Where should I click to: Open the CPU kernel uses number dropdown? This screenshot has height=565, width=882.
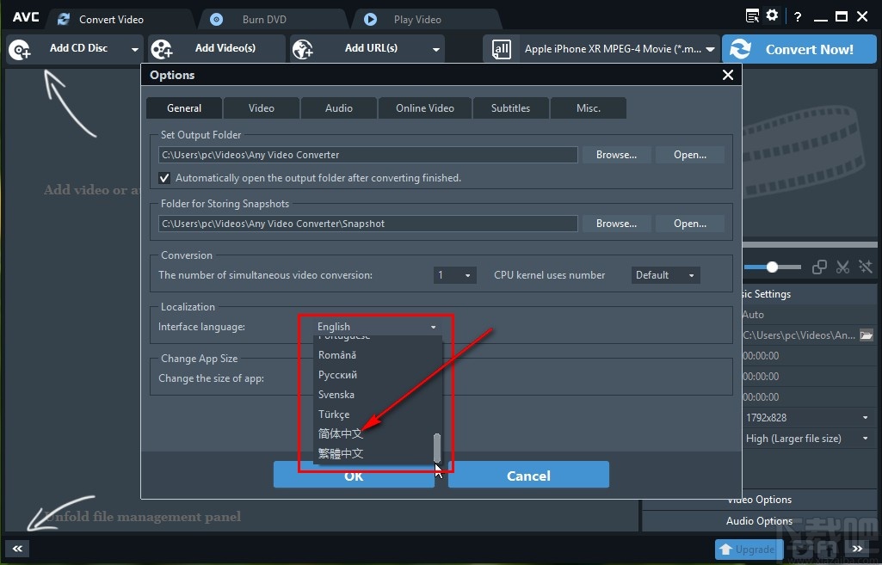pyautogui.click(x=665, y=275)
